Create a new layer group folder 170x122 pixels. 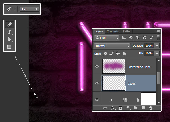pyautogui.click(x=136, y=108)
